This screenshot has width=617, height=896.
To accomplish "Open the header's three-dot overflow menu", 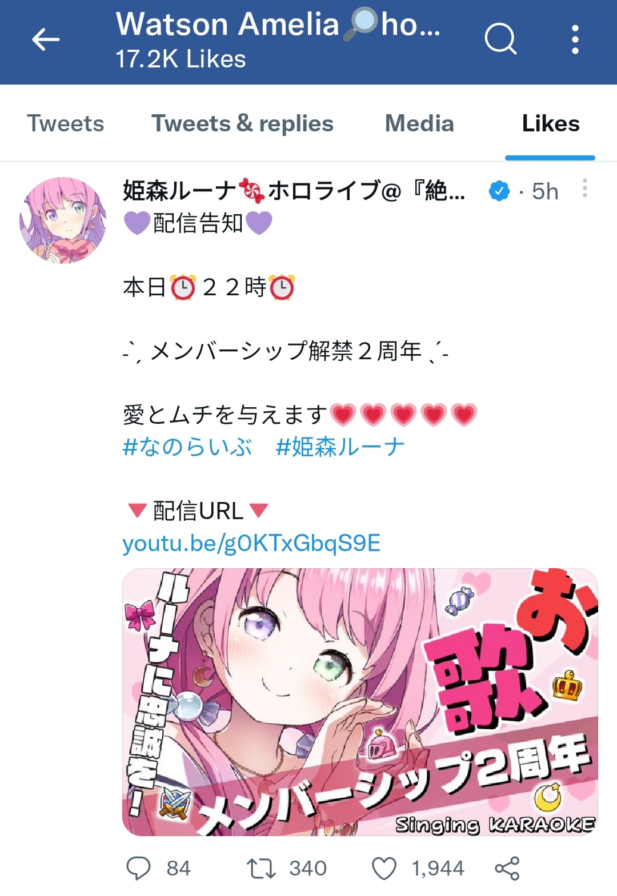I will coord(575,39).
